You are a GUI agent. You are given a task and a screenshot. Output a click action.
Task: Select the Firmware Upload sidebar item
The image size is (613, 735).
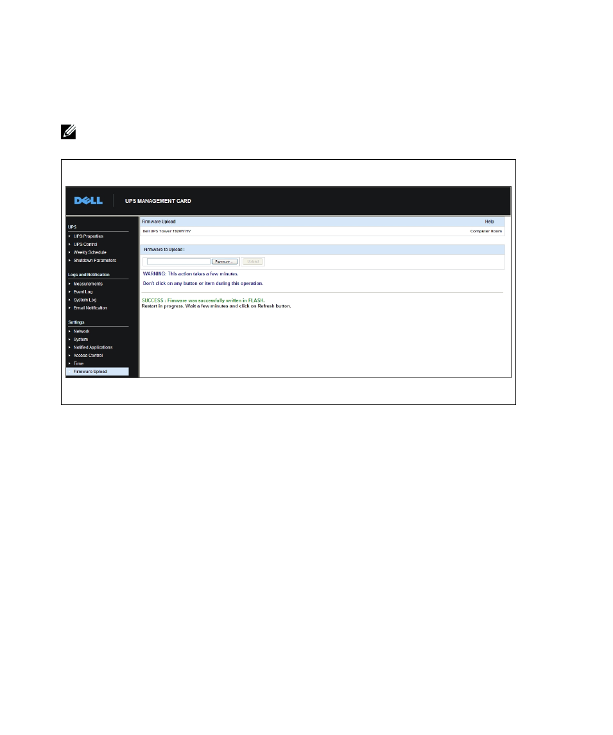[98, 371]
